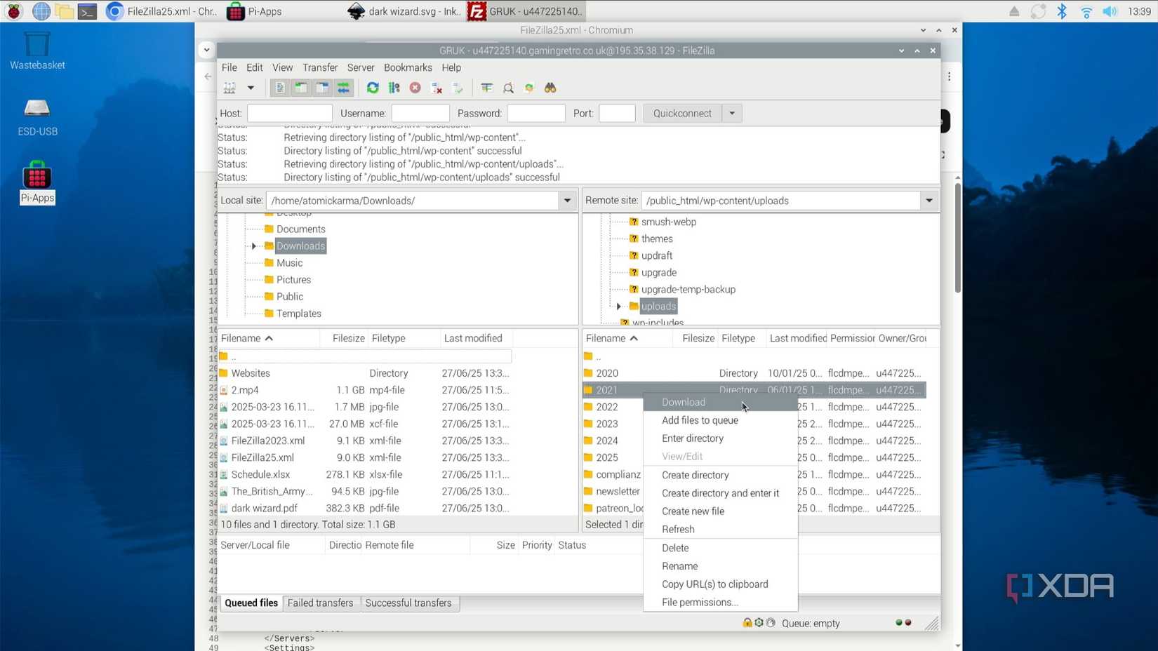Choose Add files to queue option
This screenshot has height=651, width=1158.
pyautogui.click(x=720, y=420)
